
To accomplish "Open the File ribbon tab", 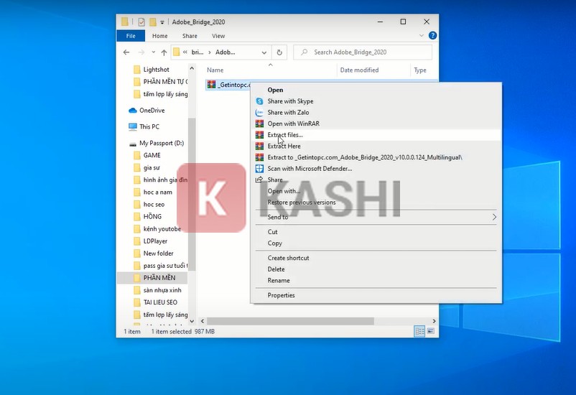I will pos(131,36).
